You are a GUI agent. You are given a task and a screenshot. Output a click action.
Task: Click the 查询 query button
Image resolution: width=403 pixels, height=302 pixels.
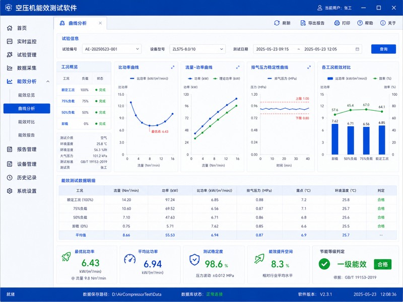click(383, 49)
